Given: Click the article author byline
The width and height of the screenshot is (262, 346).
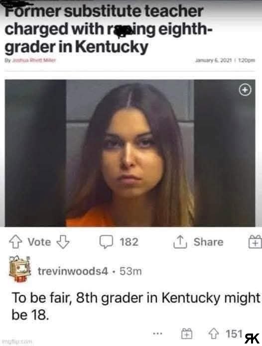Looking at the screenshot, I should [30, 60].
